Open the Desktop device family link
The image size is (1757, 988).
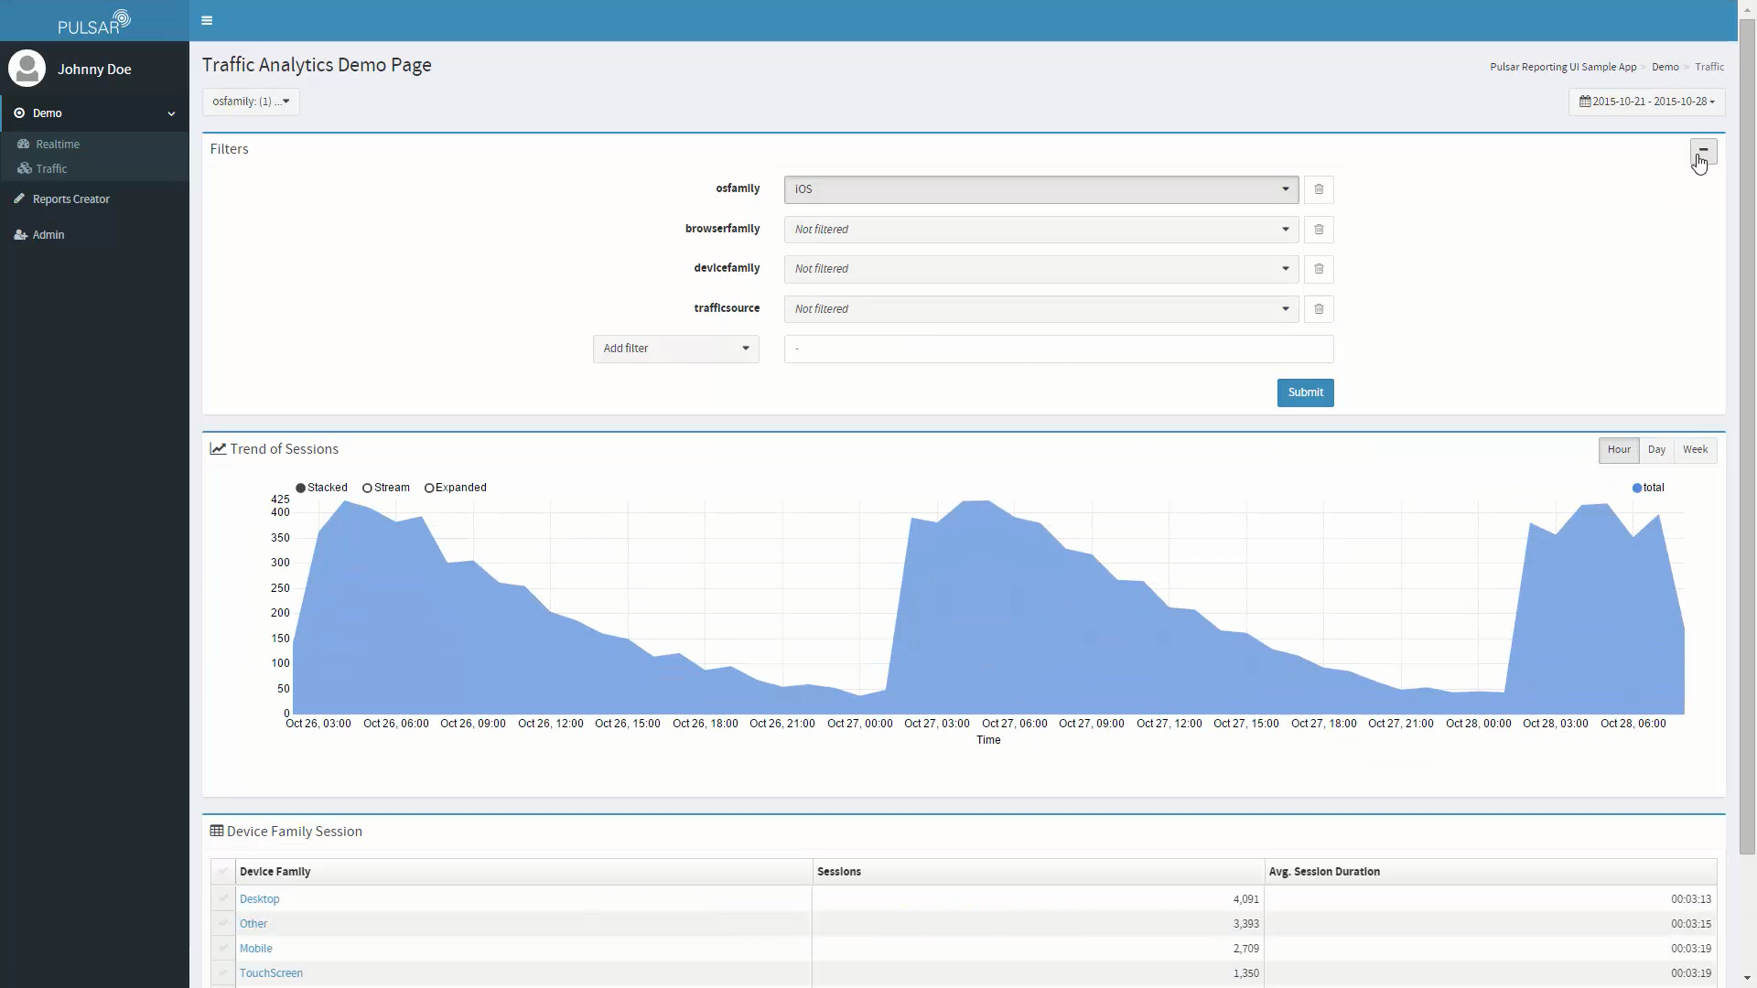pyautogui.click(x=259, y=899)
